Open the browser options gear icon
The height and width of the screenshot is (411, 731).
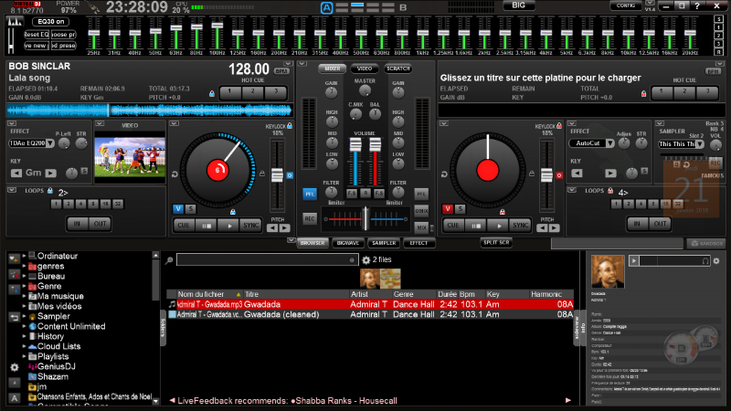pyautogui.click(x=366, y=260)
